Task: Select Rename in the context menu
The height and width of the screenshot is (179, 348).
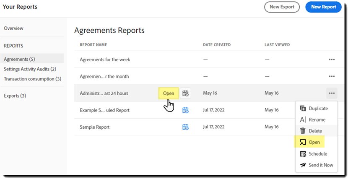Action: point(317,120)
